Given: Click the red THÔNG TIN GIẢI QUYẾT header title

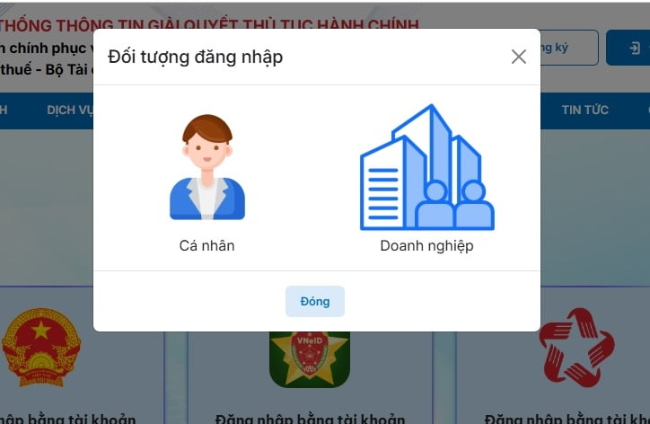Looking at the screenshot, I should point(209,23).
